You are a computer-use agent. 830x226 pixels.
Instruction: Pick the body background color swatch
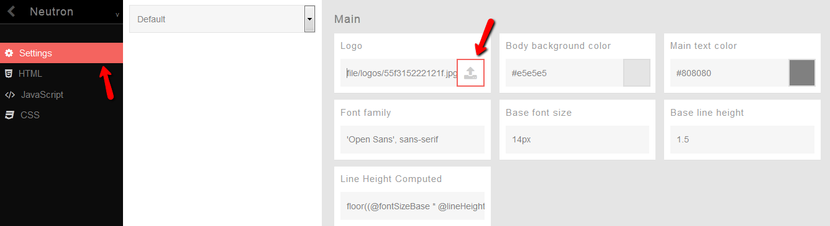coord(637,73)
